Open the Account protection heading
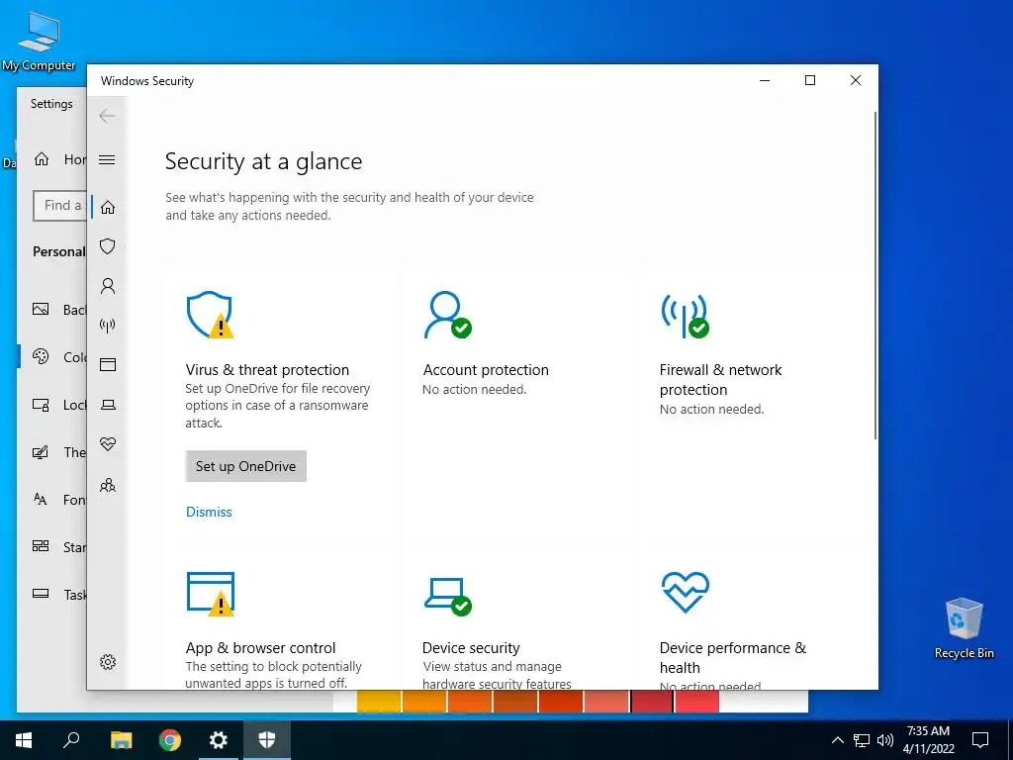The height and width of the screenshot is (760, 1013). (x=486, y=370)
